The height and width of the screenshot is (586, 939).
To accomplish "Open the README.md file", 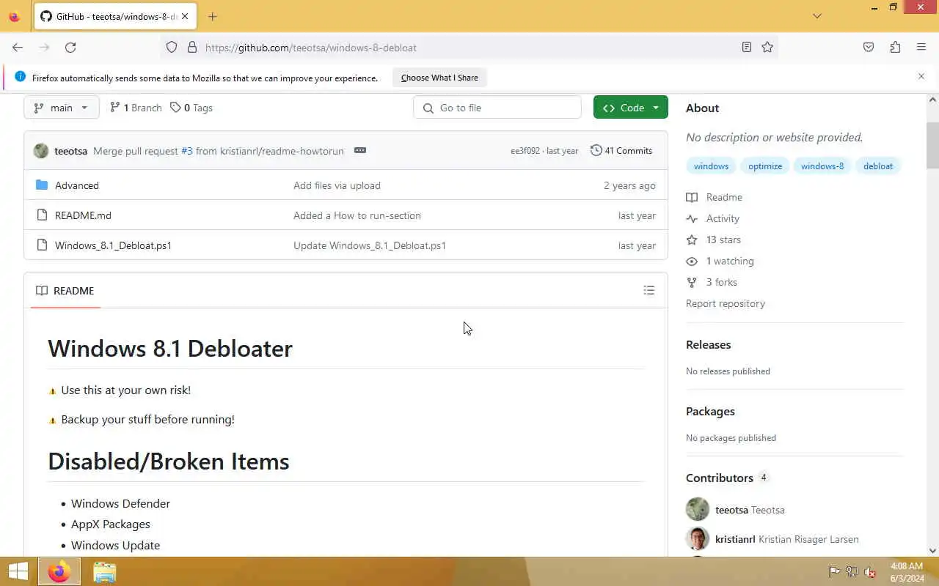I will point(83,215).
